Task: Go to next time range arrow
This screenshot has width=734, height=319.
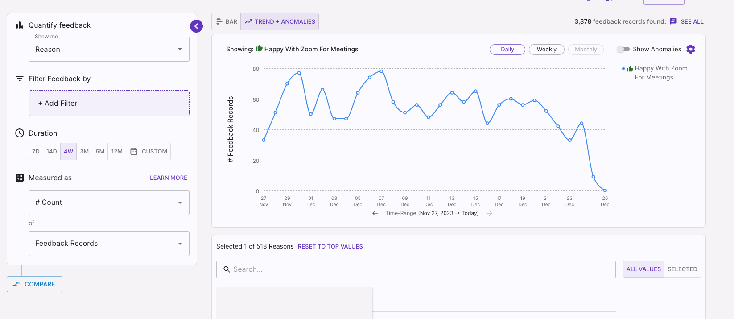Action: pos(489,213)
